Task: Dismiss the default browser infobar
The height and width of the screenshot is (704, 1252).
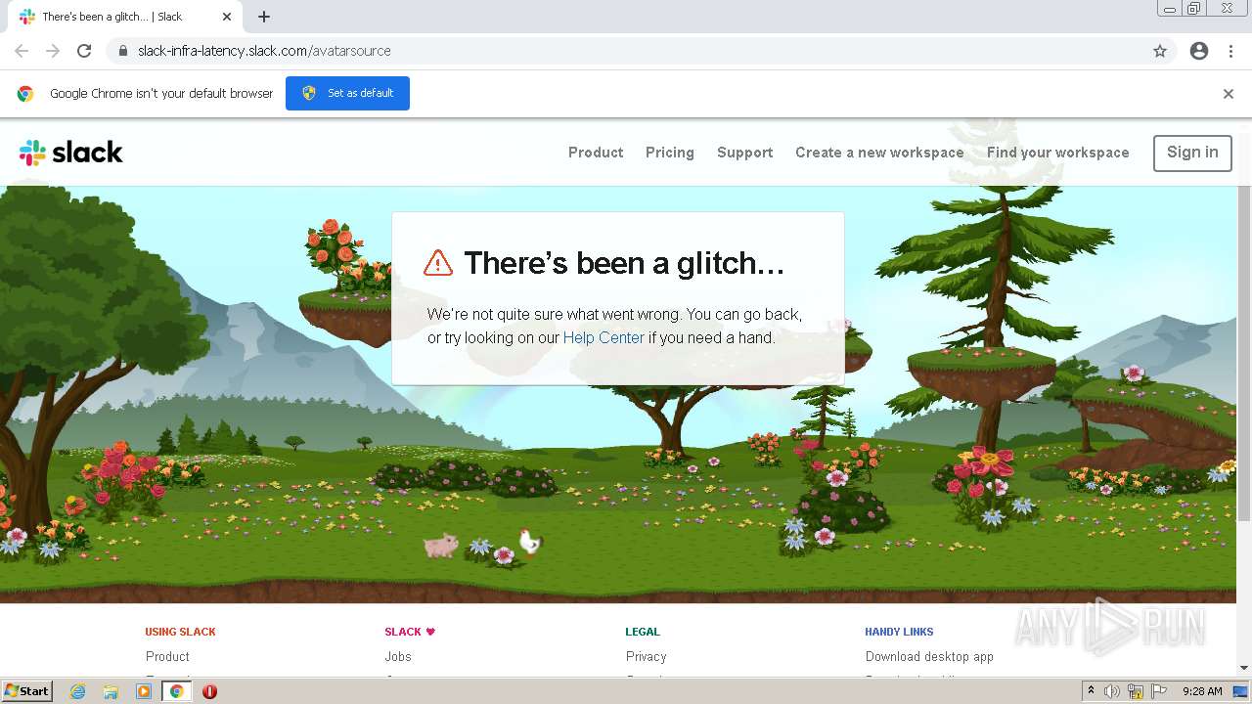Action: tap(1229, 94)
